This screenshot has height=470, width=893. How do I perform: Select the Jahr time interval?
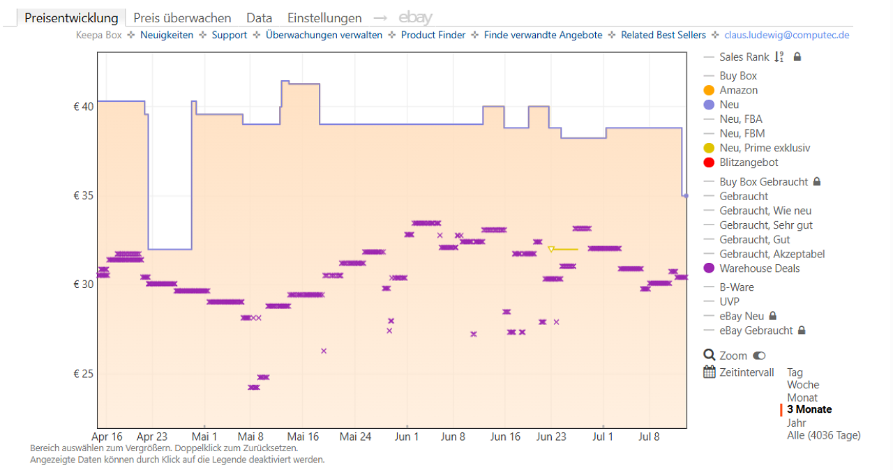tap(796, 423)
